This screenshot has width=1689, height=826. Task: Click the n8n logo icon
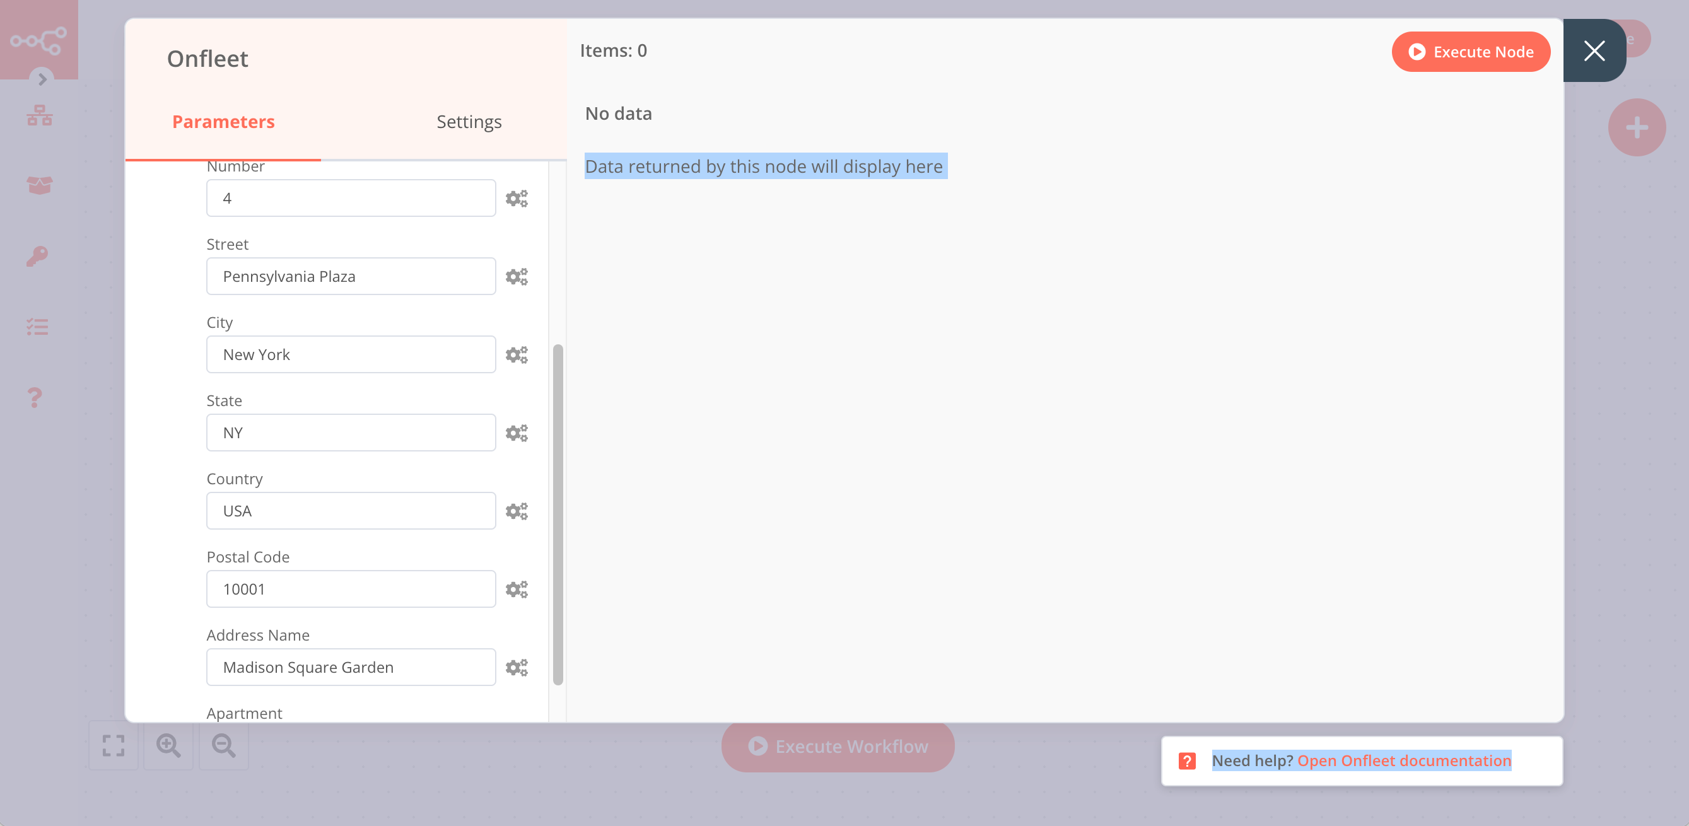click(x=38, y=40)
